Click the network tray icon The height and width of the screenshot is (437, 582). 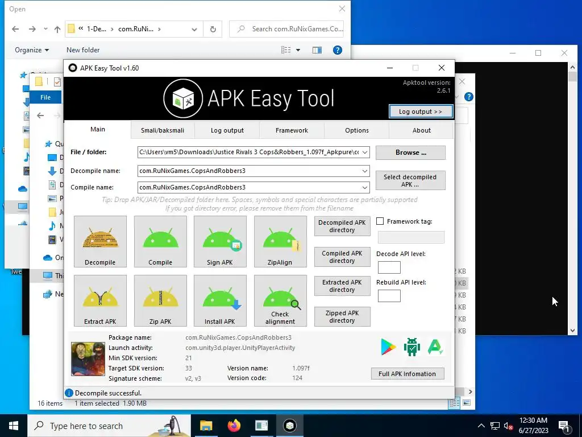tap(495, 426)
